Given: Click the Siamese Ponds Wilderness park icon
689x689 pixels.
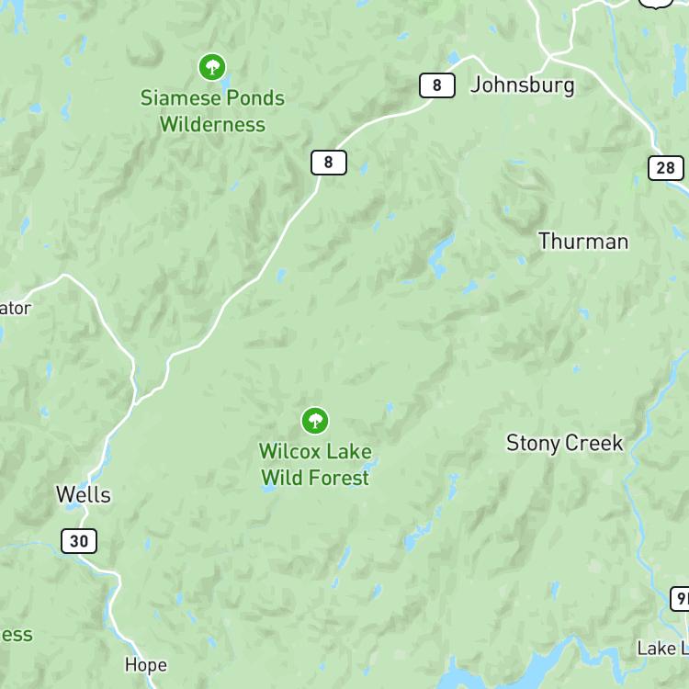Looking at the screenshot, I should [212, 67].
